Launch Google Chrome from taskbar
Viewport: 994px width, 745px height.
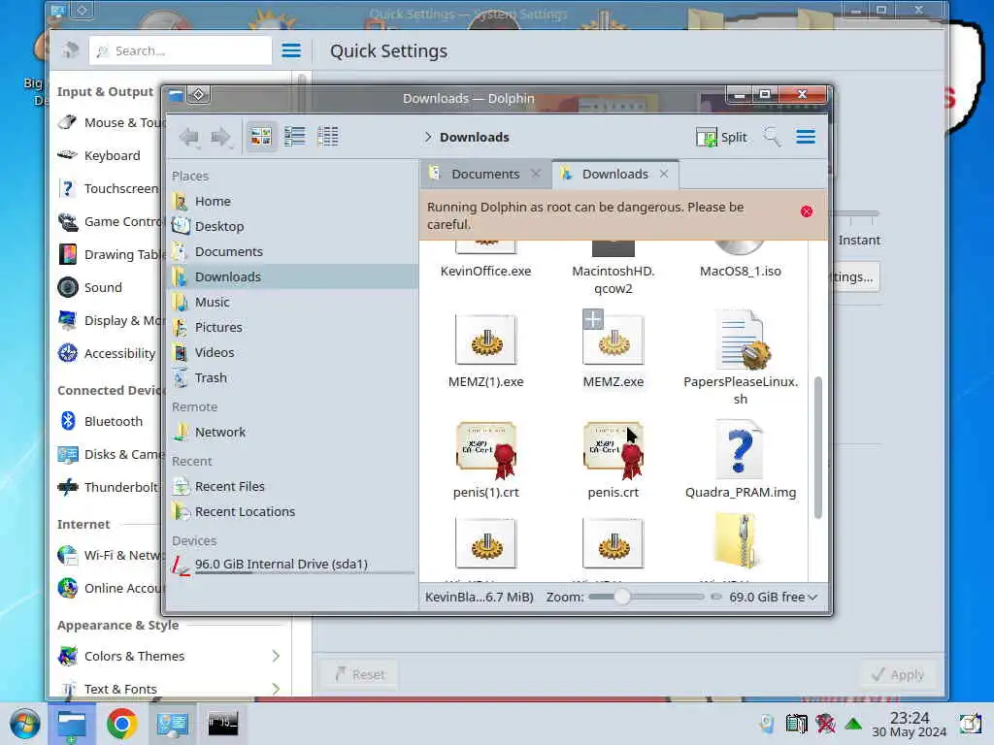coord(121,724)
